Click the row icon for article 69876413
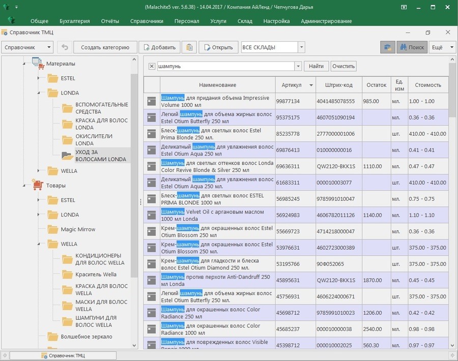This screenshot has width=458, height=361. (152, 150)
